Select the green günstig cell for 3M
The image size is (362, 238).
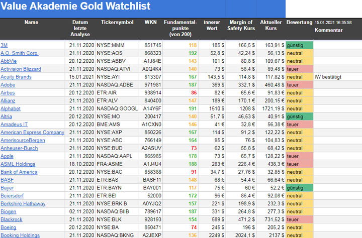(300, 45)
